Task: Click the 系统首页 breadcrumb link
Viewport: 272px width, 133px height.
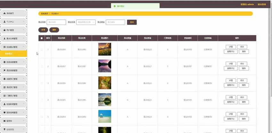Action: (44, 13)
